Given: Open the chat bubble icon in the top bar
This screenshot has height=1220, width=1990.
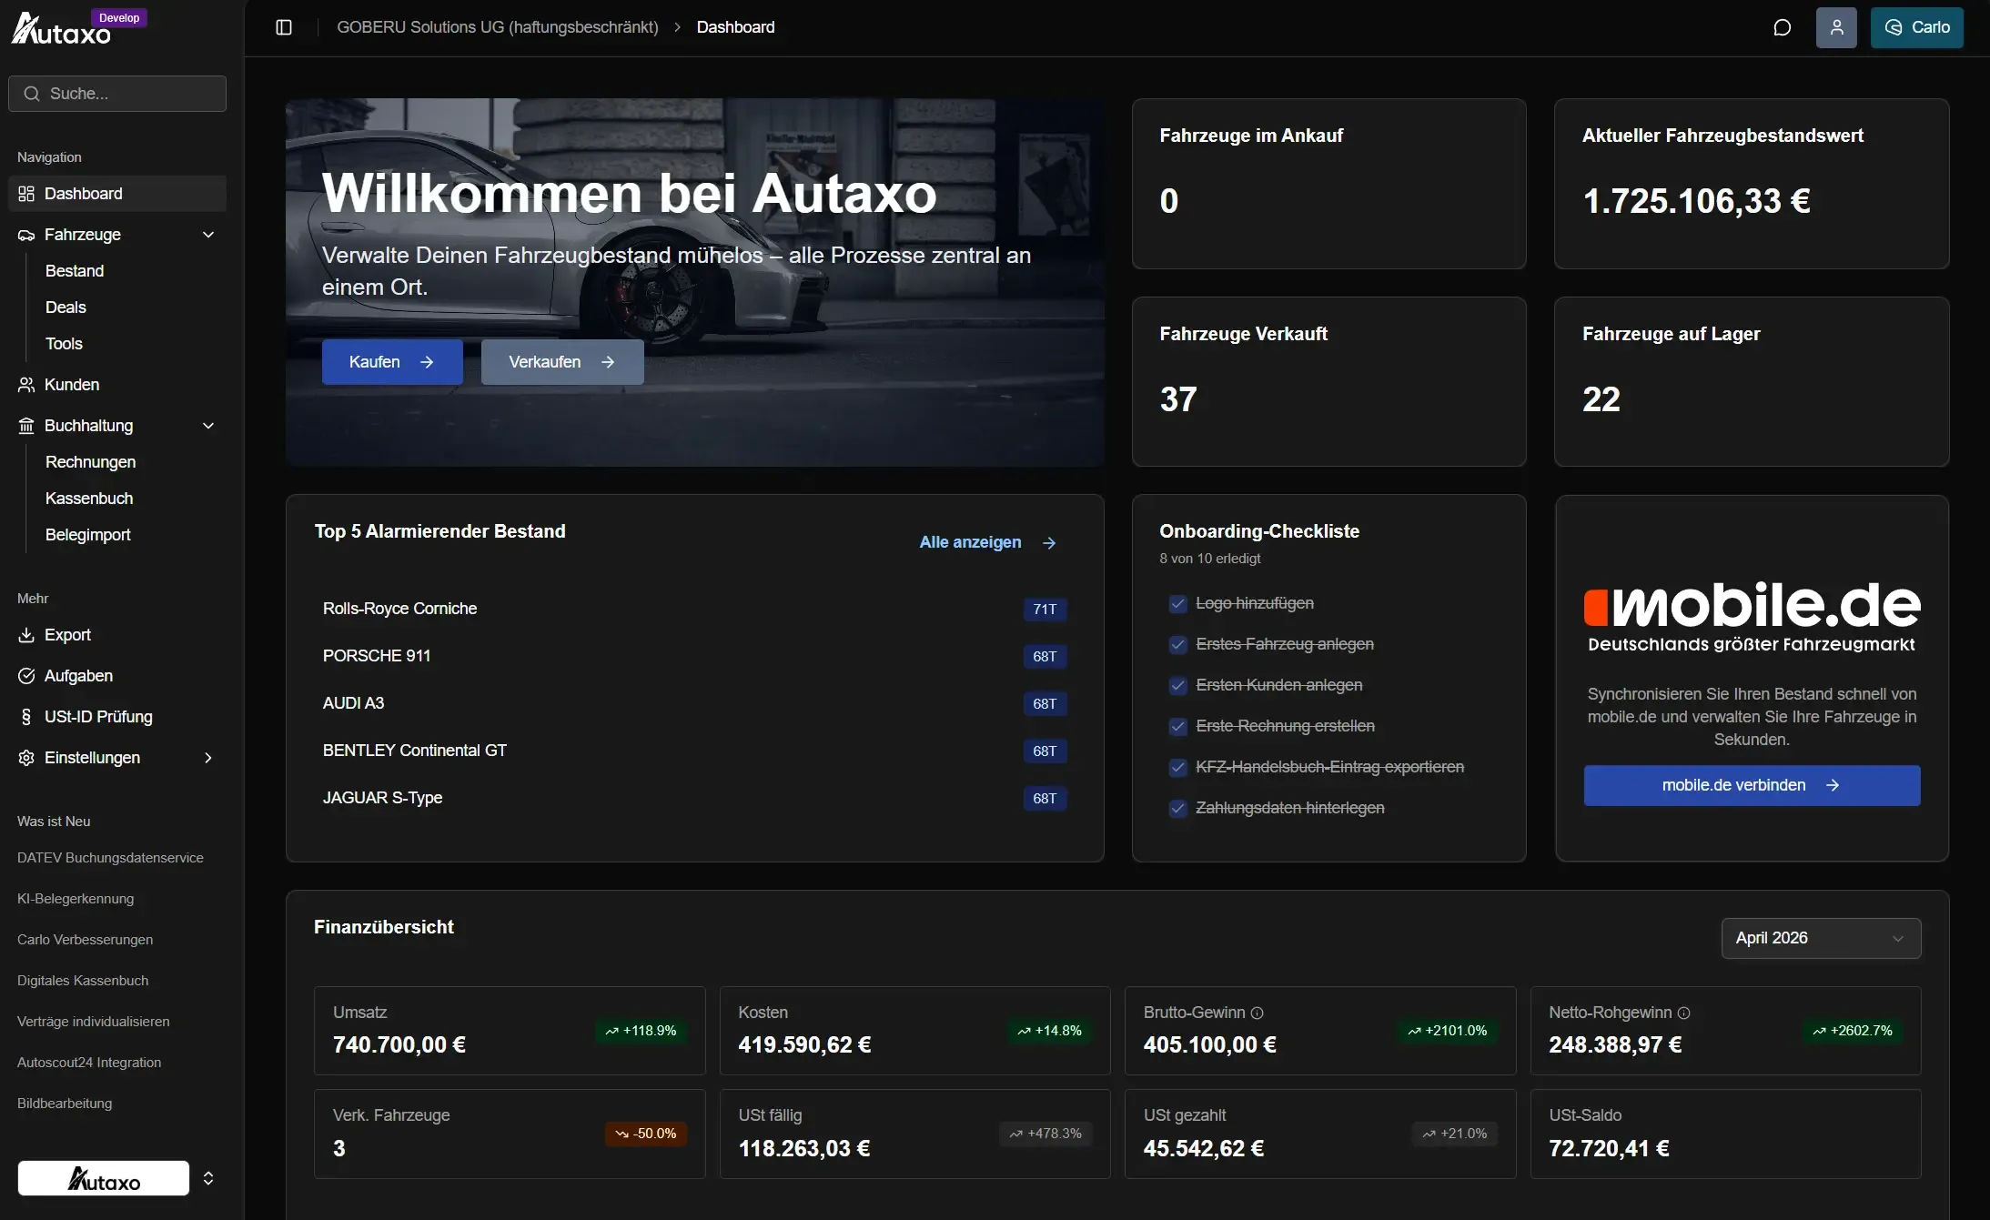Looking at the screenshot, I should 1783,27.
